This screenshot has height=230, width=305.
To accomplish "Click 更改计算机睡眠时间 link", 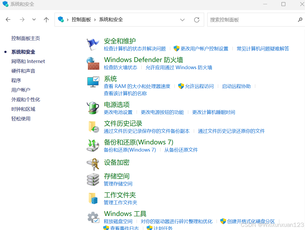I will (214, 112).
